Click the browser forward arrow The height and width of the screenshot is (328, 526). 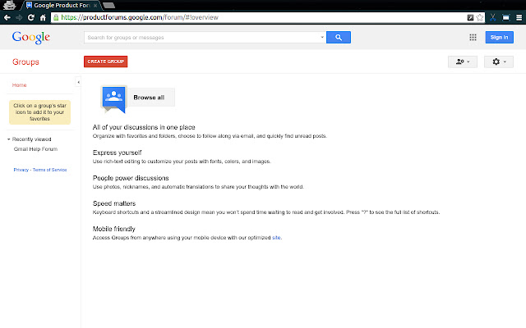point(19,17)
